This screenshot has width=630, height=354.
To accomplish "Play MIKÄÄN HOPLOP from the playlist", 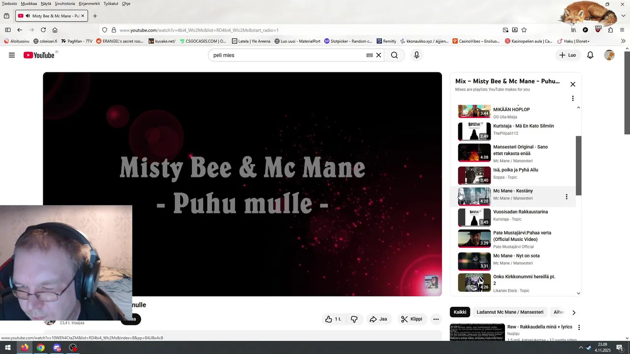I will [x=512, y=112].
